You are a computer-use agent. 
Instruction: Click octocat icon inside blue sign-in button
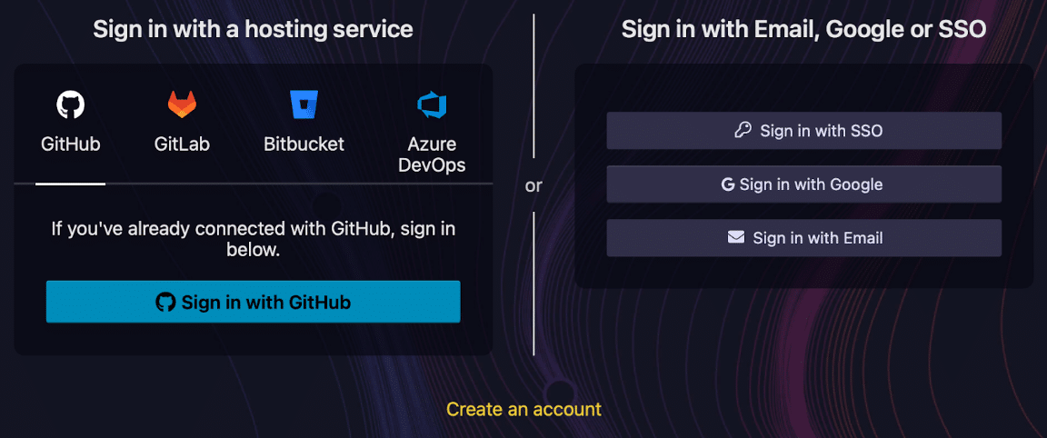tap(165, 303)
